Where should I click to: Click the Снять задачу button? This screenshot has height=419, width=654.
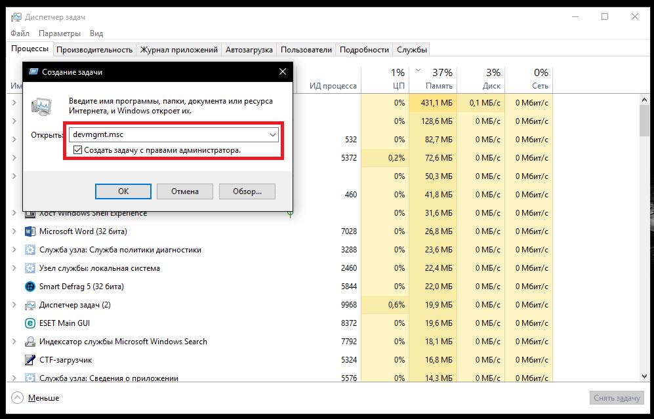[x=617, y=398]
